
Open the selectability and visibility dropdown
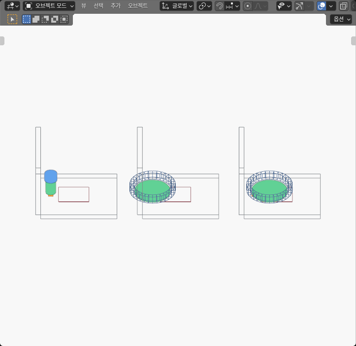(284, 6)
